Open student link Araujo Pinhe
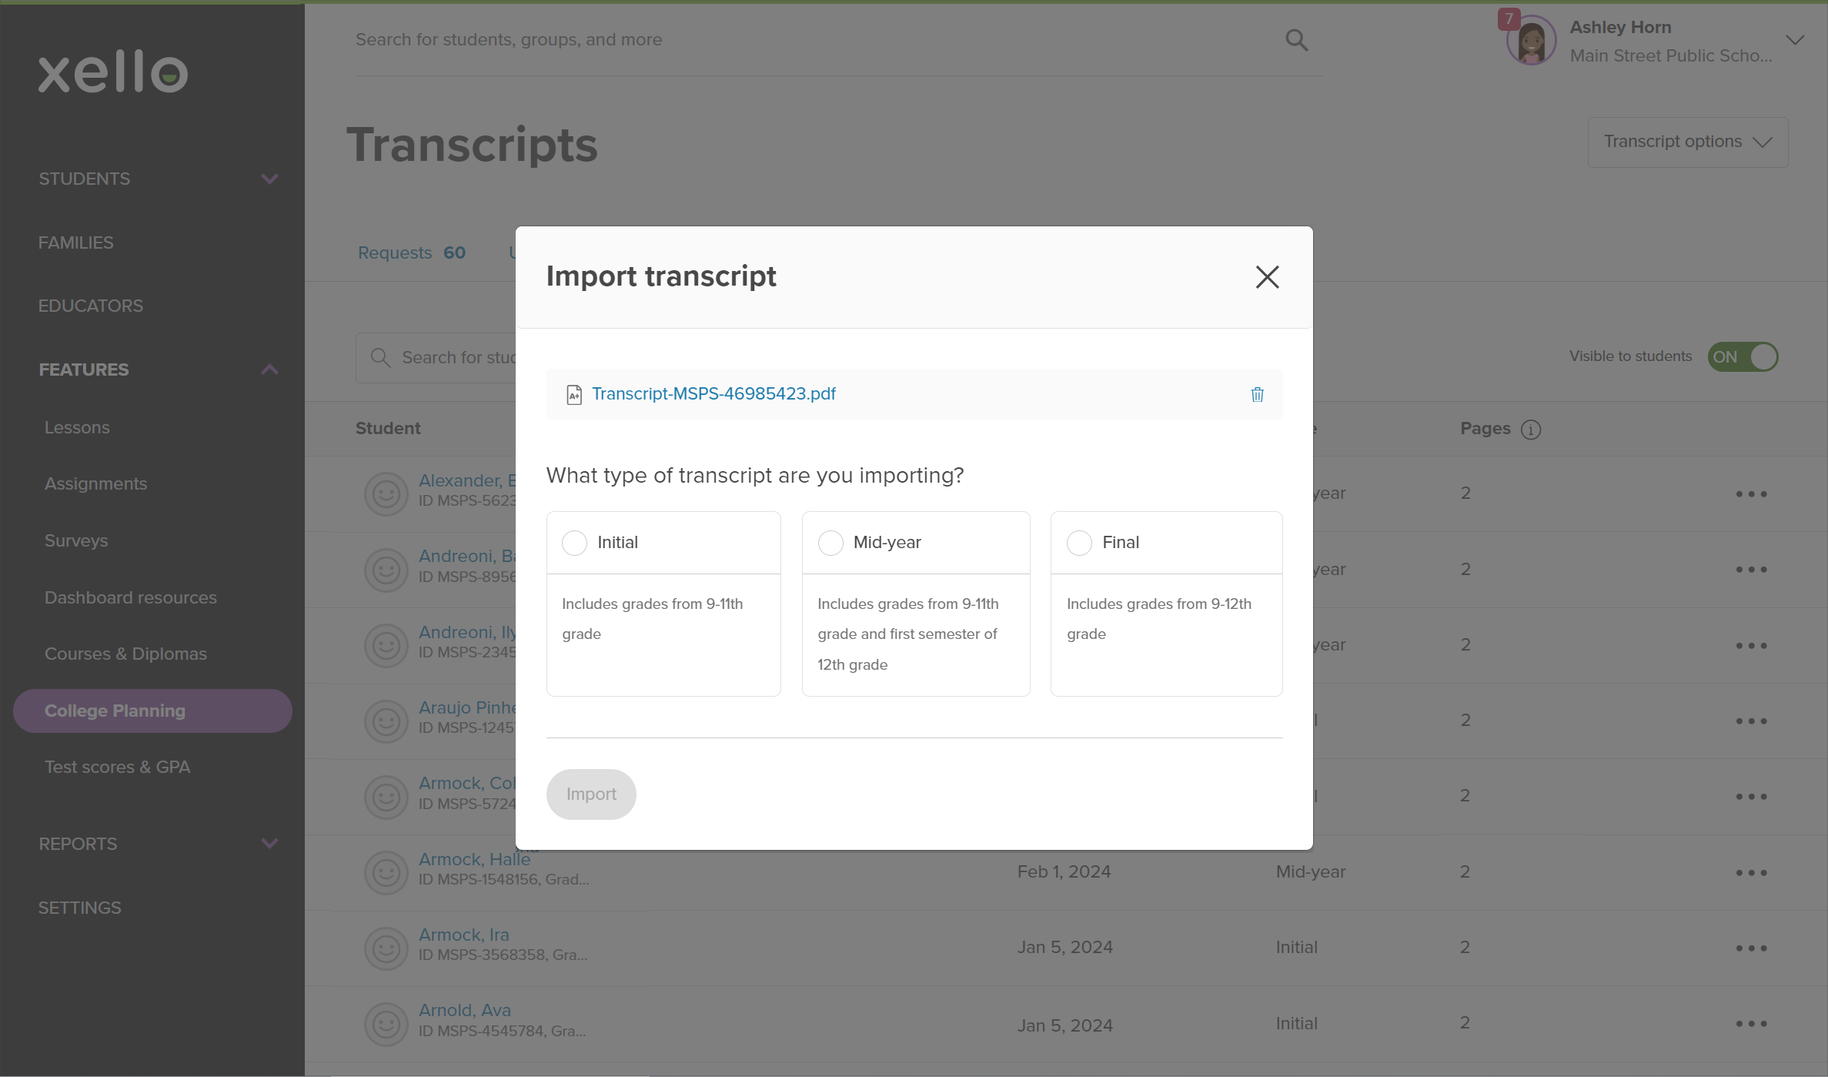1828x1077 pixels. pos(467,707)
